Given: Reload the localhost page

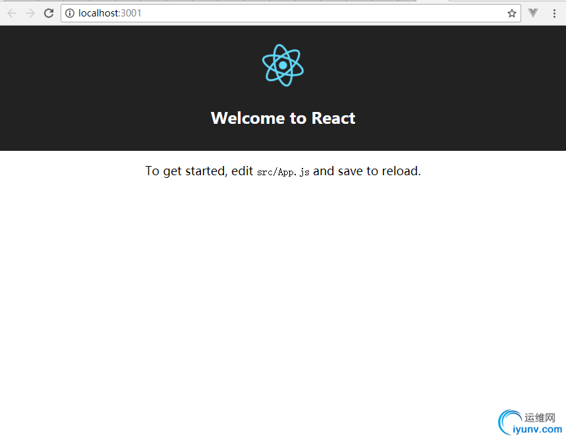Looking at the screenshot, I should (49, 13).
